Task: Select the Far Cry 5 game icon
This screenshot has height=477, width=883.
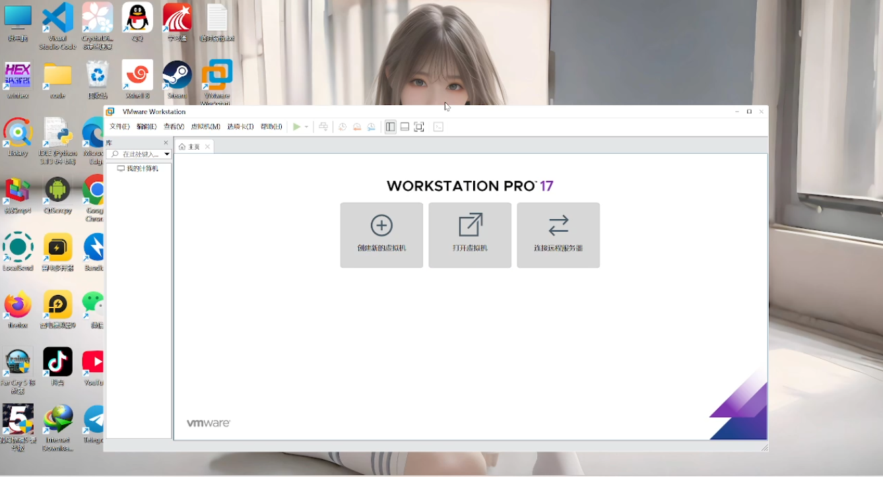Action: 18,428
